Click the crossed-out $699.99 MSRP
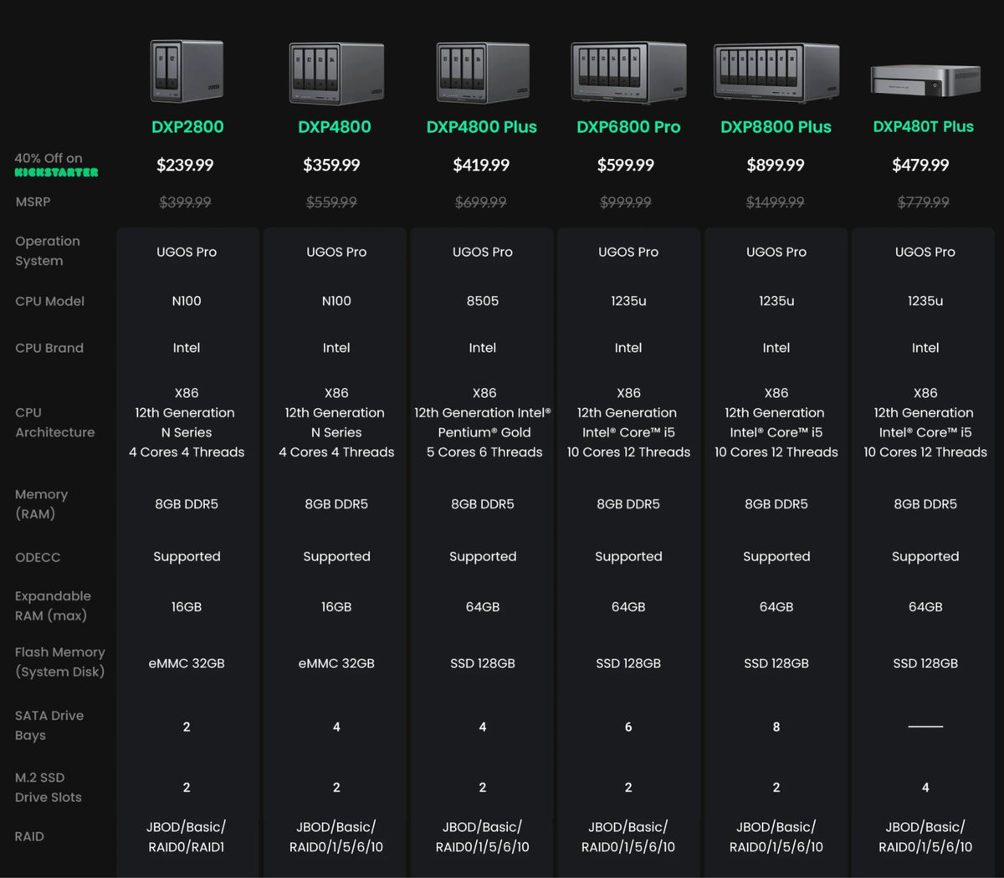This screenshot has height=878, width=1004. pos(481,202)
